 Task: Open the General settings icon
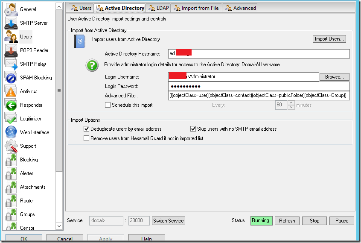click(x=11, y=9)
